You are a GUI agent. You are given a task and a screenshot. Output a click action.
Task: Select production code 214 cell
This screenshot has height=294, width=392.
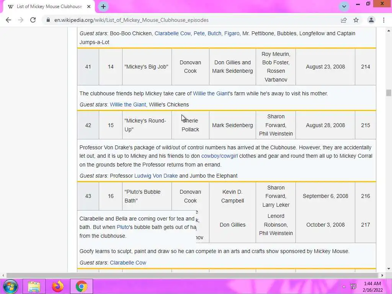(x=365, y=67)
